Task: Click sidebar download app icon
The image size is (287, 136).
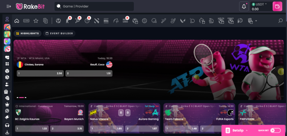Action: pyautogui.click(x=7, y=132)
